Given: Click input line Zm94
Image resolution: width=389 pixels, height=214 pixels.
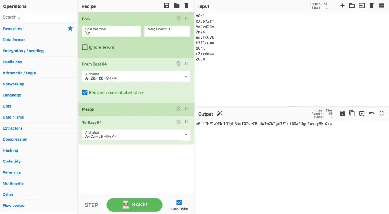Looking at the screenshot, I should pyautogui.click(x=201, y=32).
